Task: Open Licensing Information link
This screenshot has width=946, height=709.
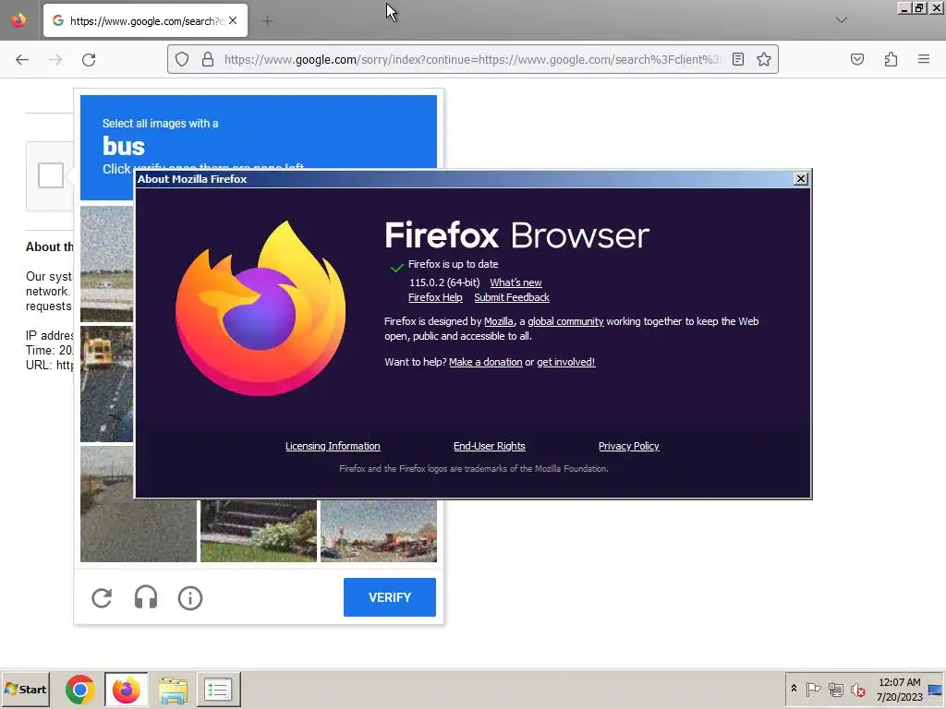Action: coord(333,446)
